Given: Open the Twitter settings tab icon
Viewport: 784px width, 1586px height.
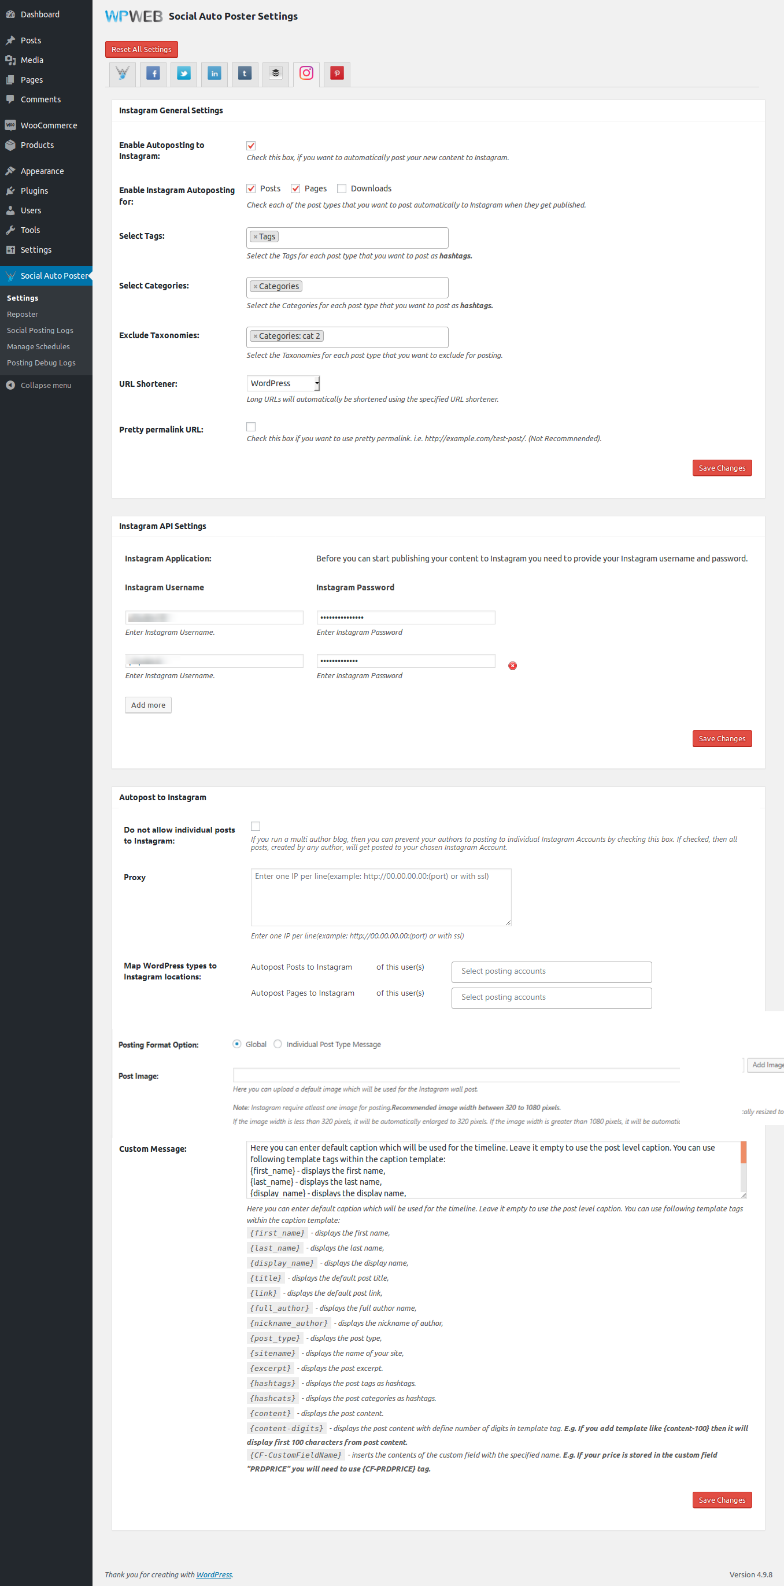Looking at the screenshot, I should point(183,74).
